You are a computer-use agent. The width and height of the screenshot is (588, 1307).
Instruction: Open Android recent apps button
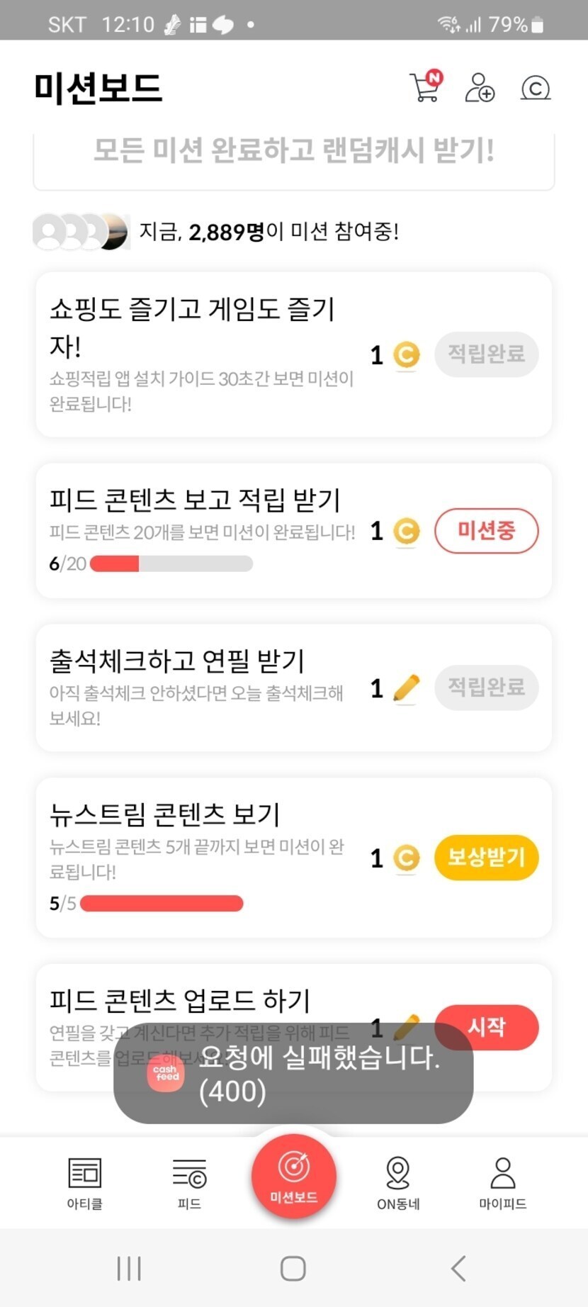(x=129, y=1268)
